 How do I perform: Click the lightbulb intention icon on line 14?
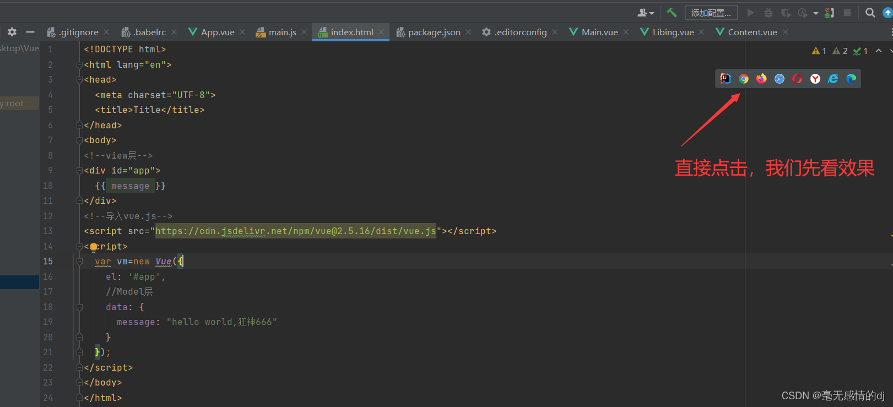click(94, 247)
